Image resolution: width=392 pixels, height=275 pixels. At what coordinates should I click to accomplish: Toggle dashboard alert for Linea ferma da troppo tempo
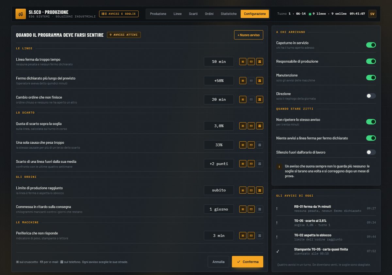click(243, 61)
